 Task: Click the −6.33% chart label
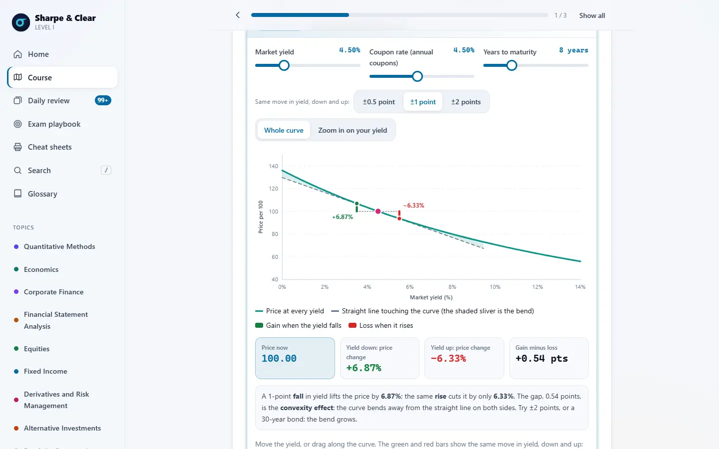coord(414,206)
